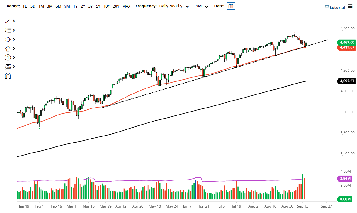Open the indicator settings sliders tool
The height and width of the screenshot is (213, 357).
pos(8,66)
